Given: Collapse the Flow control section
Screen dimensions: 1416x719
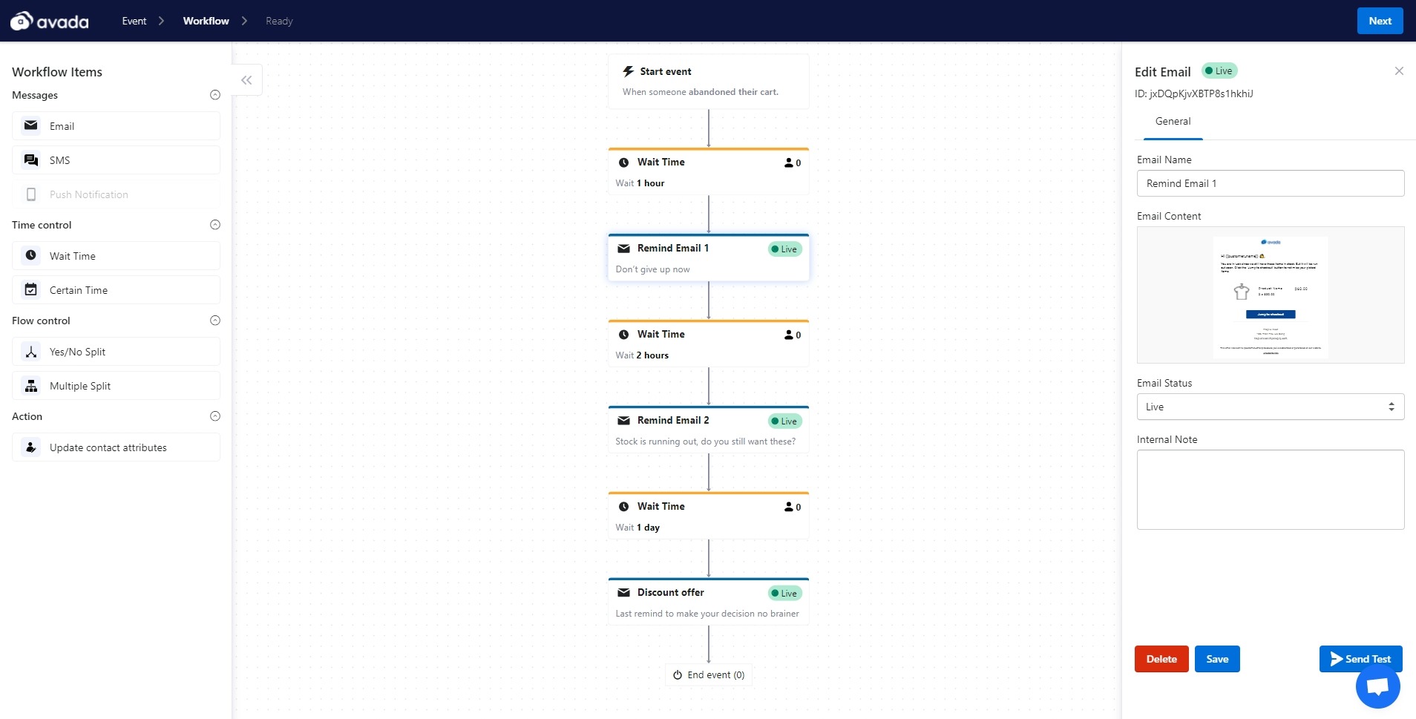Looking at the screenshot, I should pos(215,321).
